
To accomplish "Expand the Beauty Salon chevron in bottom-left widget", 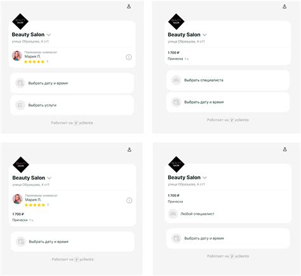I will coord(49,178).
